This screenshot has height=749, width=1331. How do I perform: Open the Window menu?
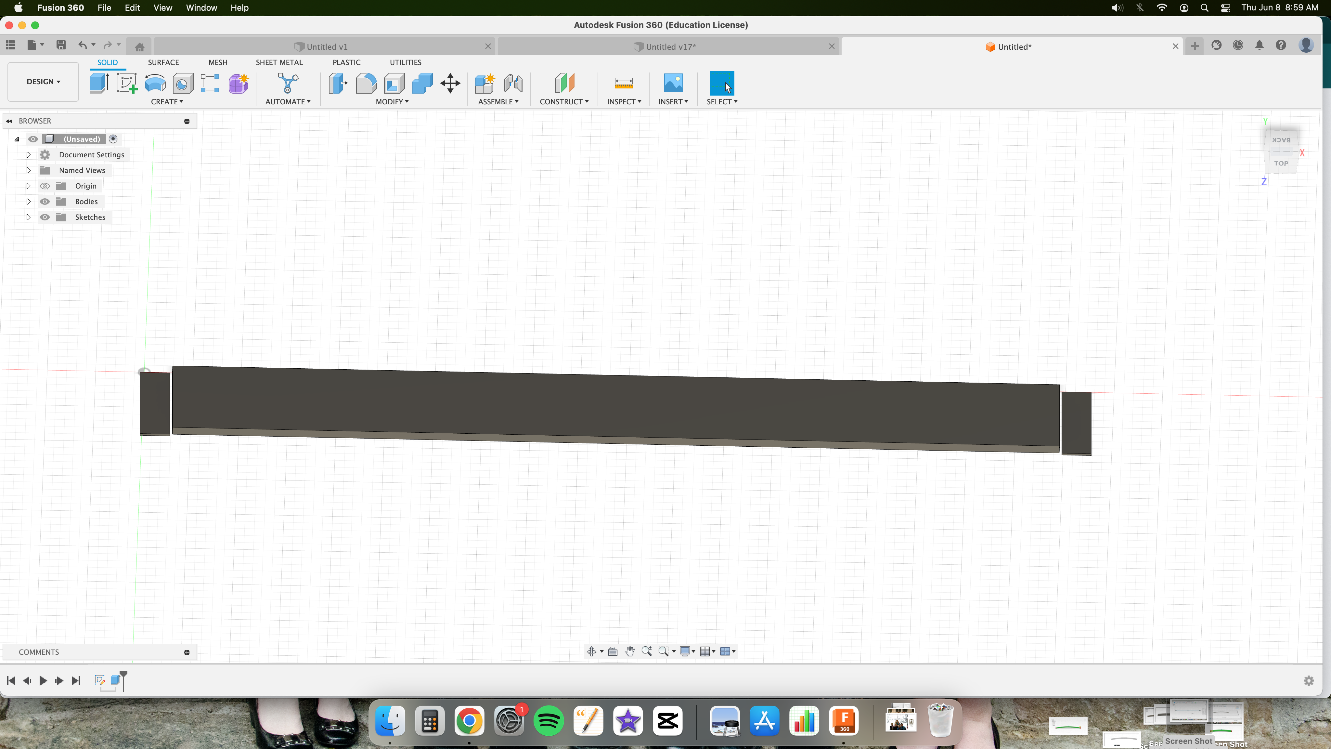[201, 8]
